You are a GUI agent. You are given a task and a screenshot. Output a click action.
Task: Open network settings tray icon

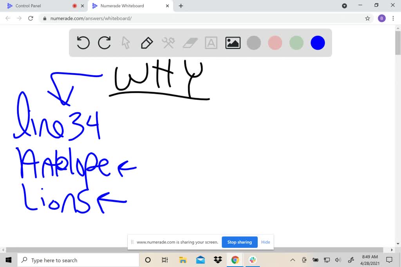coord(327,260)
